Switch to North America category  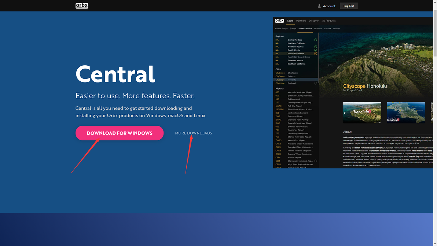tap(305, 29)
